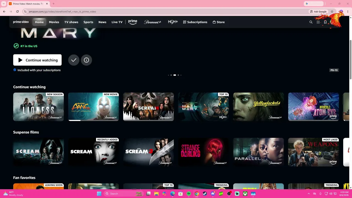
Task: Close the Prime Video tab
Action: click(47, 4)
